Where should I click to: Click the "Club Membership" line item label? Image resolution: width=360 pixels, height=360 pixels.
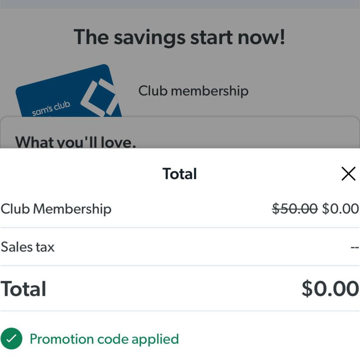56,209
